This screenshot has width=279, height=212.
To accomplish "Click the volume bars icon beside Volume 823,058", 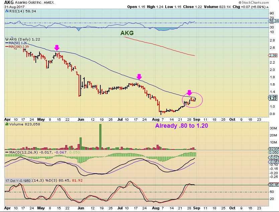I will tap(7, 124).
